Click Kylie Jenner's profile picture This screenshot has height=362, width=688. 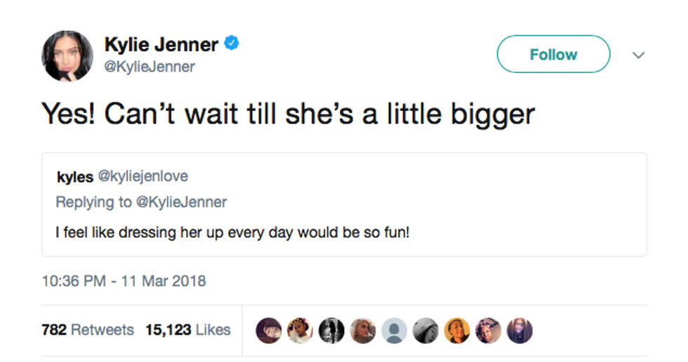[x=67, y=56]
